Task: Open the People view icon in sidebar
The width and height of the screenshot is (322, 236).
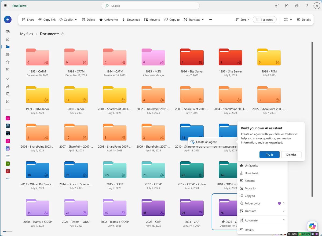Action: tap(8, 86)
